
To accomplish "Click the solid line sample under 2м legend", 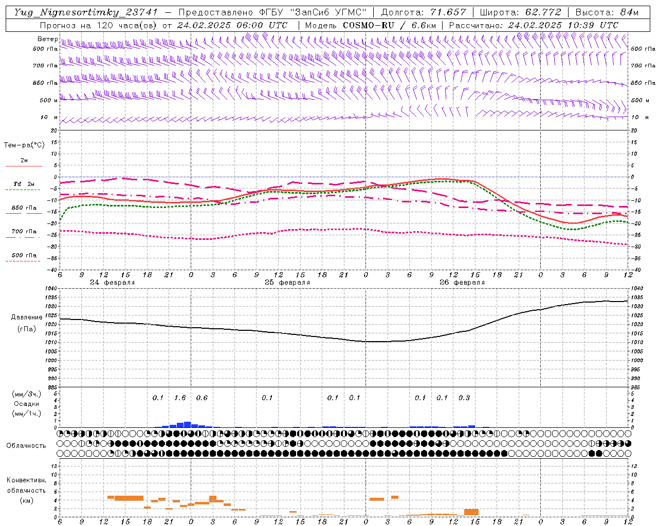I will [x=24, y=166].
